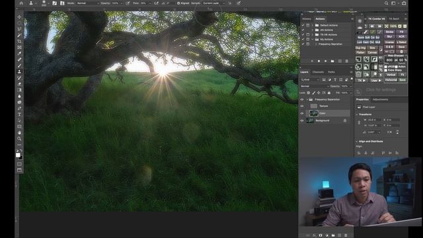423x238 pixels.
Task: Switch to the Channels tab
Action: 318,72
